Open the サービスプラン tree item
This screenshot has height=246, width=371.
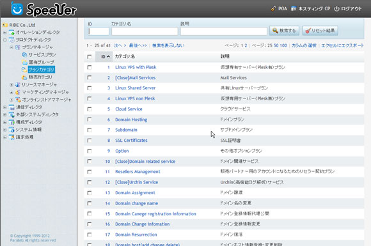coord(42,54)
